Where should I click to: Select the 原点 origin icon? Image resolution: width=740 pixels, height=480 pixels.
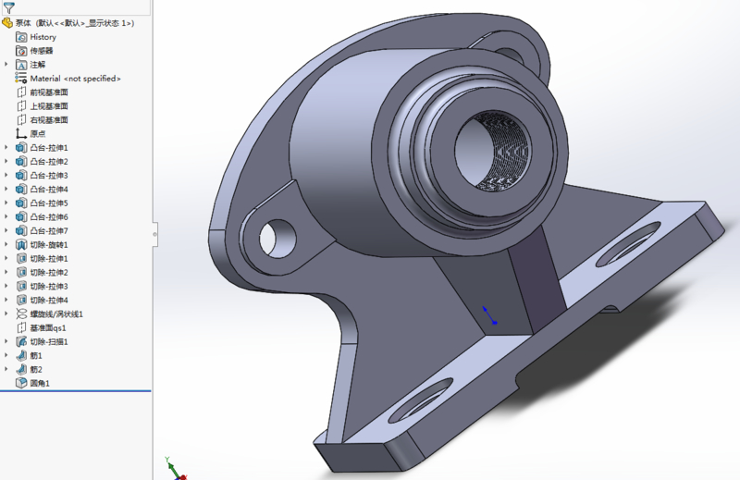pyautogui.click(x=21, y=134)
